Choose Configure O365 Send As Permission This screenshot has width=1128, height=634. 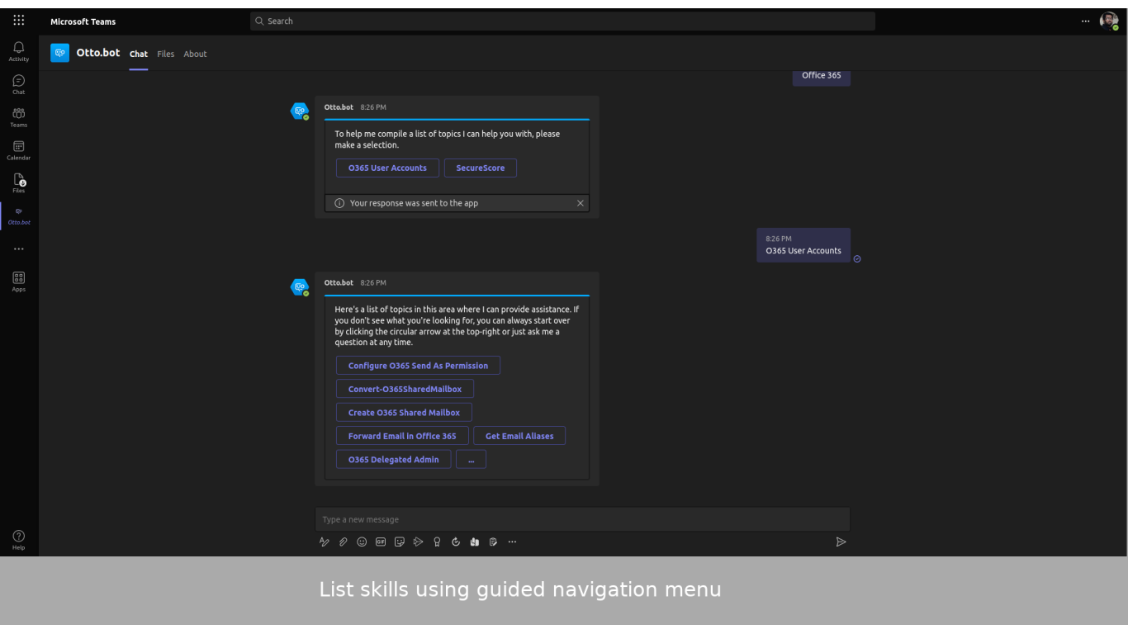[x=418, y=366]
